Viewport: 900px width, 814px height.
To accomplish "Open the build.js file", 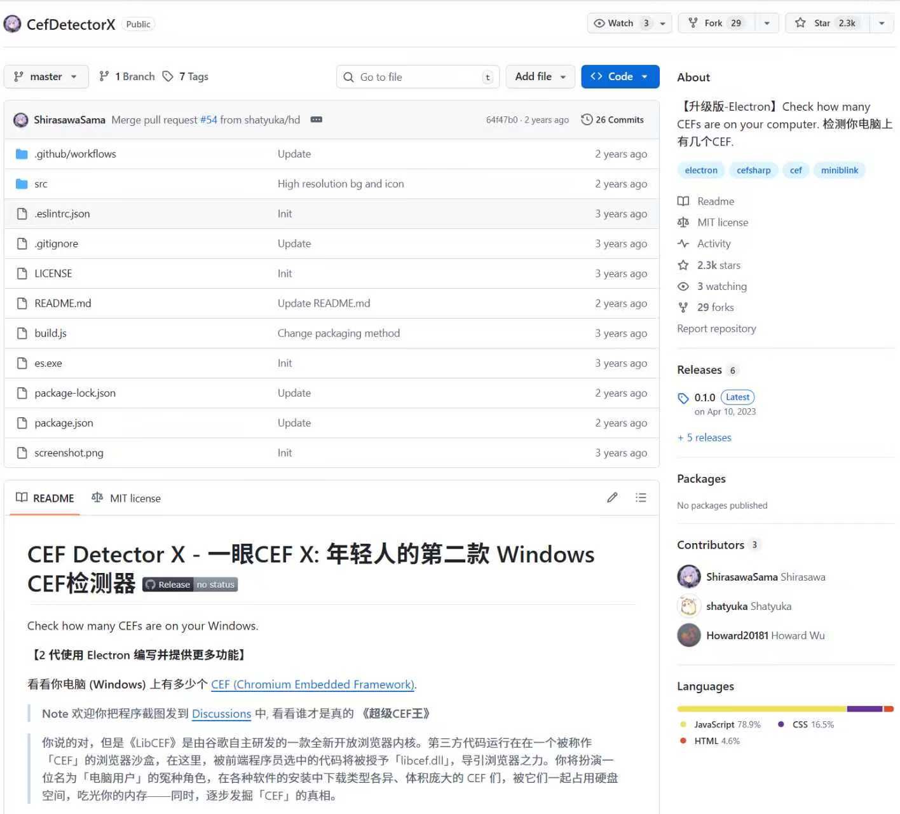I will coord(50,333).
